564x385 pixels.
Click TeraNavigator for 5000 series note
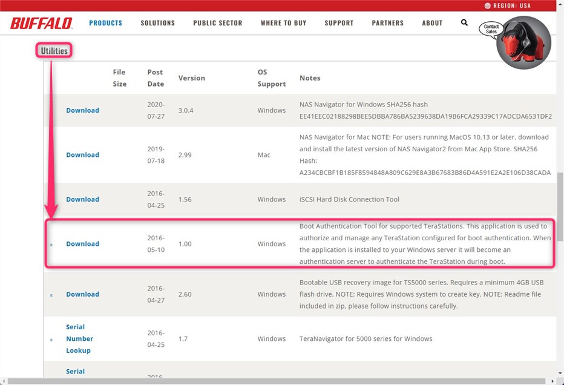tap(366, 338)
